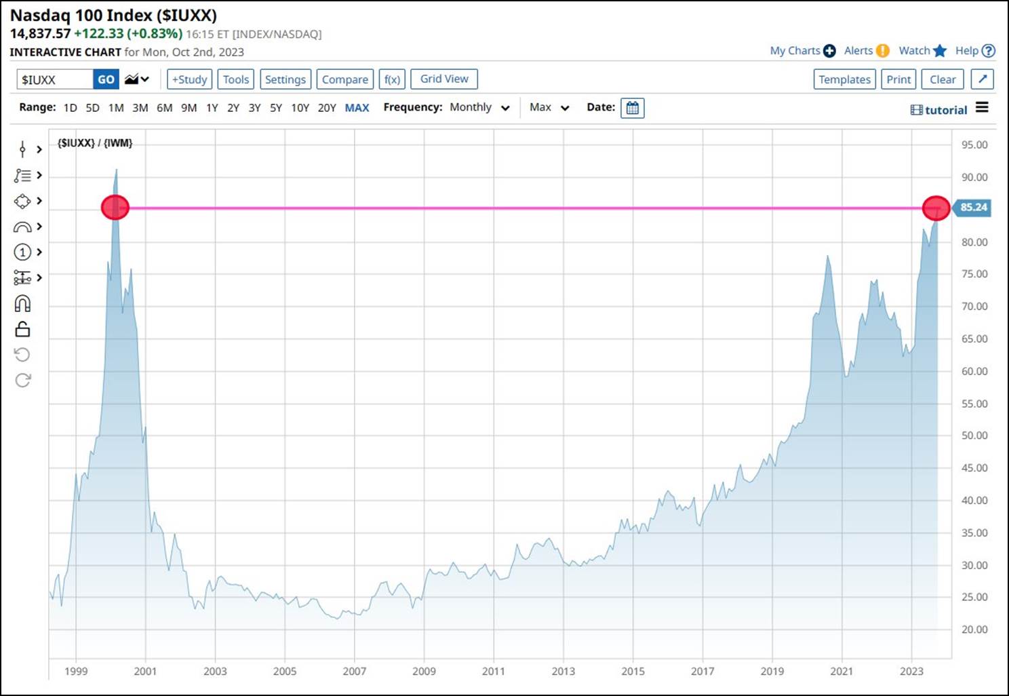Click the {$IUXX} / {IWM} chart legend

[95, 143]
